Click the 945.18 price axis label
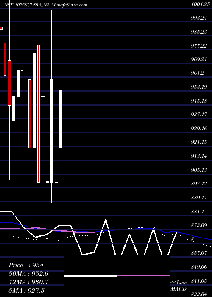Image resolution: width=212 pixels, height=297 pixels. coord(200,101)
